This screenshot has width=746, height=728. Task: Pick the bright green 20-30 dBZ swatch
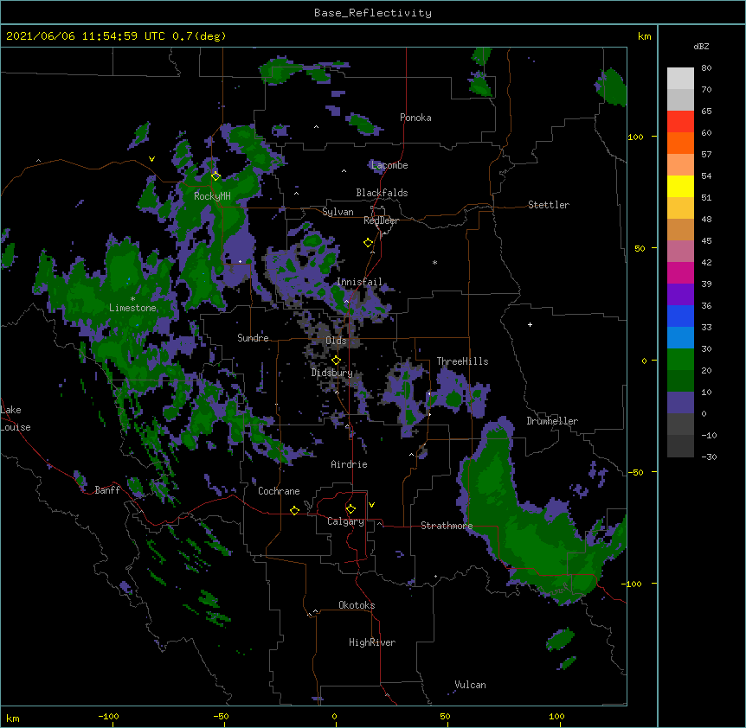click(x=680, y=360)
